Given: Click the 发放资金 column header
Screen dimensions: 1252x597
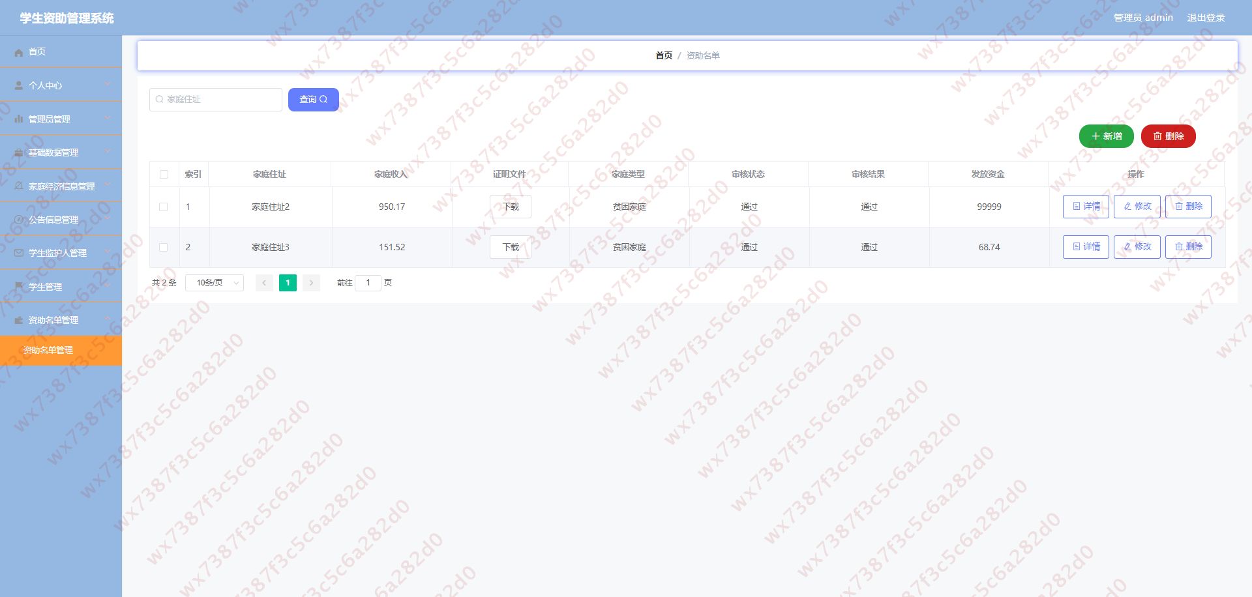Looking at the screenshot, I should (988, 175).
